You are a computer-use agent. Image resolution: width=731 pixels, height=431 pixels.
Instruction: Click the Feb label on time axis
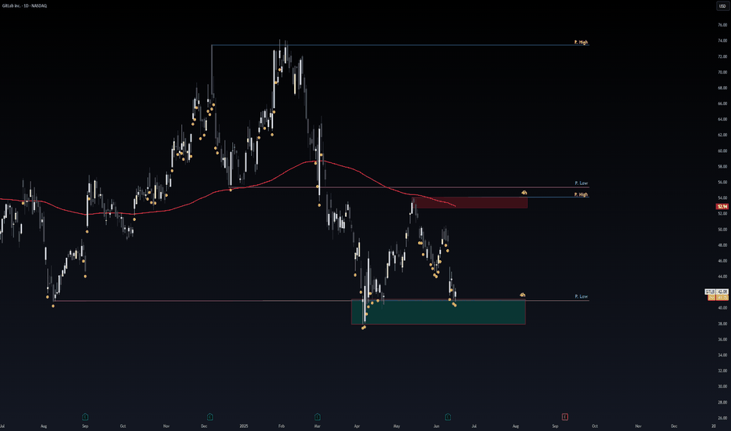281,426
